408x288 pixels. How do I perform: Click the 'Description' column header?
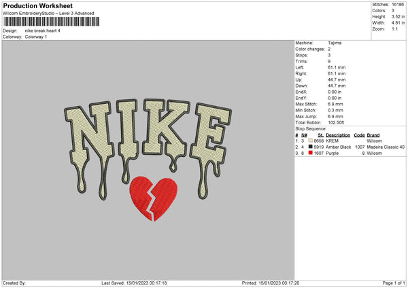(338, 135)
